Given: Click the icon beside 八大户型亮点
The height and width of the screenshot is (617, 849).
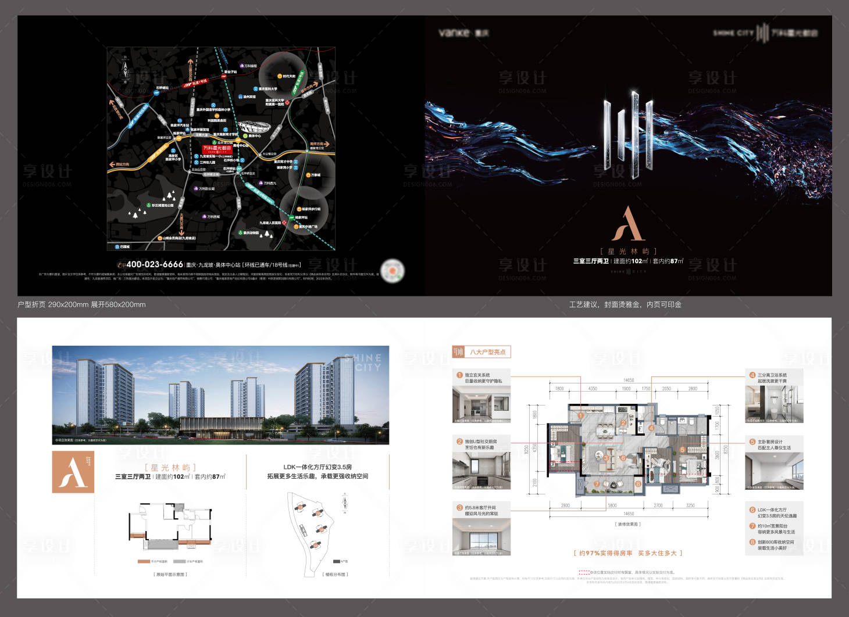Looking at the screenshot, I should click(x=459, y=352).
